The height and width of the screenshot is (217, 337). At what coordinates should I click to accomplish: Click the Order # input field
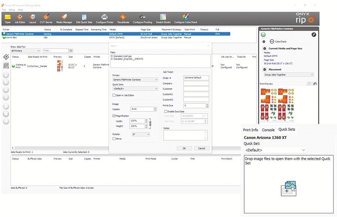[x=196, y=78]
